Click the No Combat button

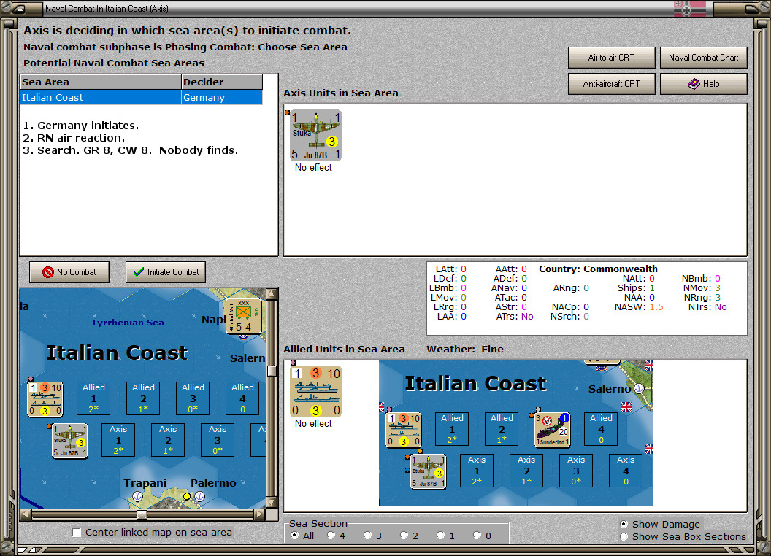pos(69,272)
